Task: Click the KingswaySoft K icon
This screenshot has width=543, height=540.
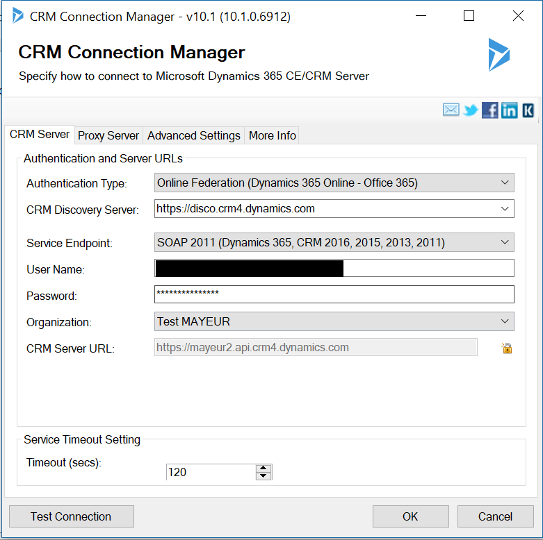Action: [528, 110]
